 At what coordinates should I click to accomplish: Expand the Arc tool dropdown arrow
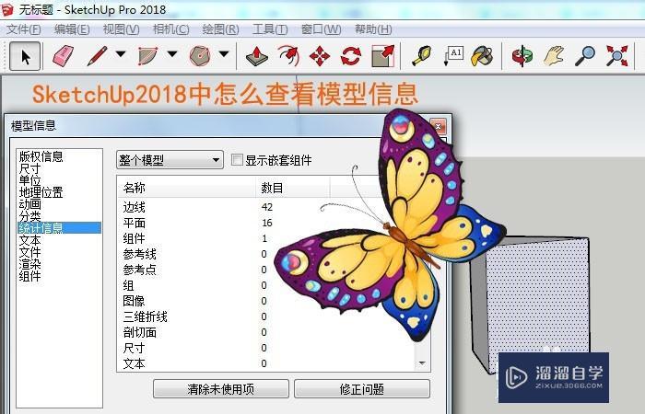172,53
